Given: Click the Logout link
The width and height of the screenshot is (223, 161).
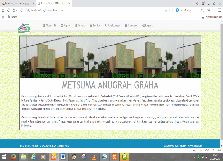Looking at the screenshot, I should click(147, 26).
